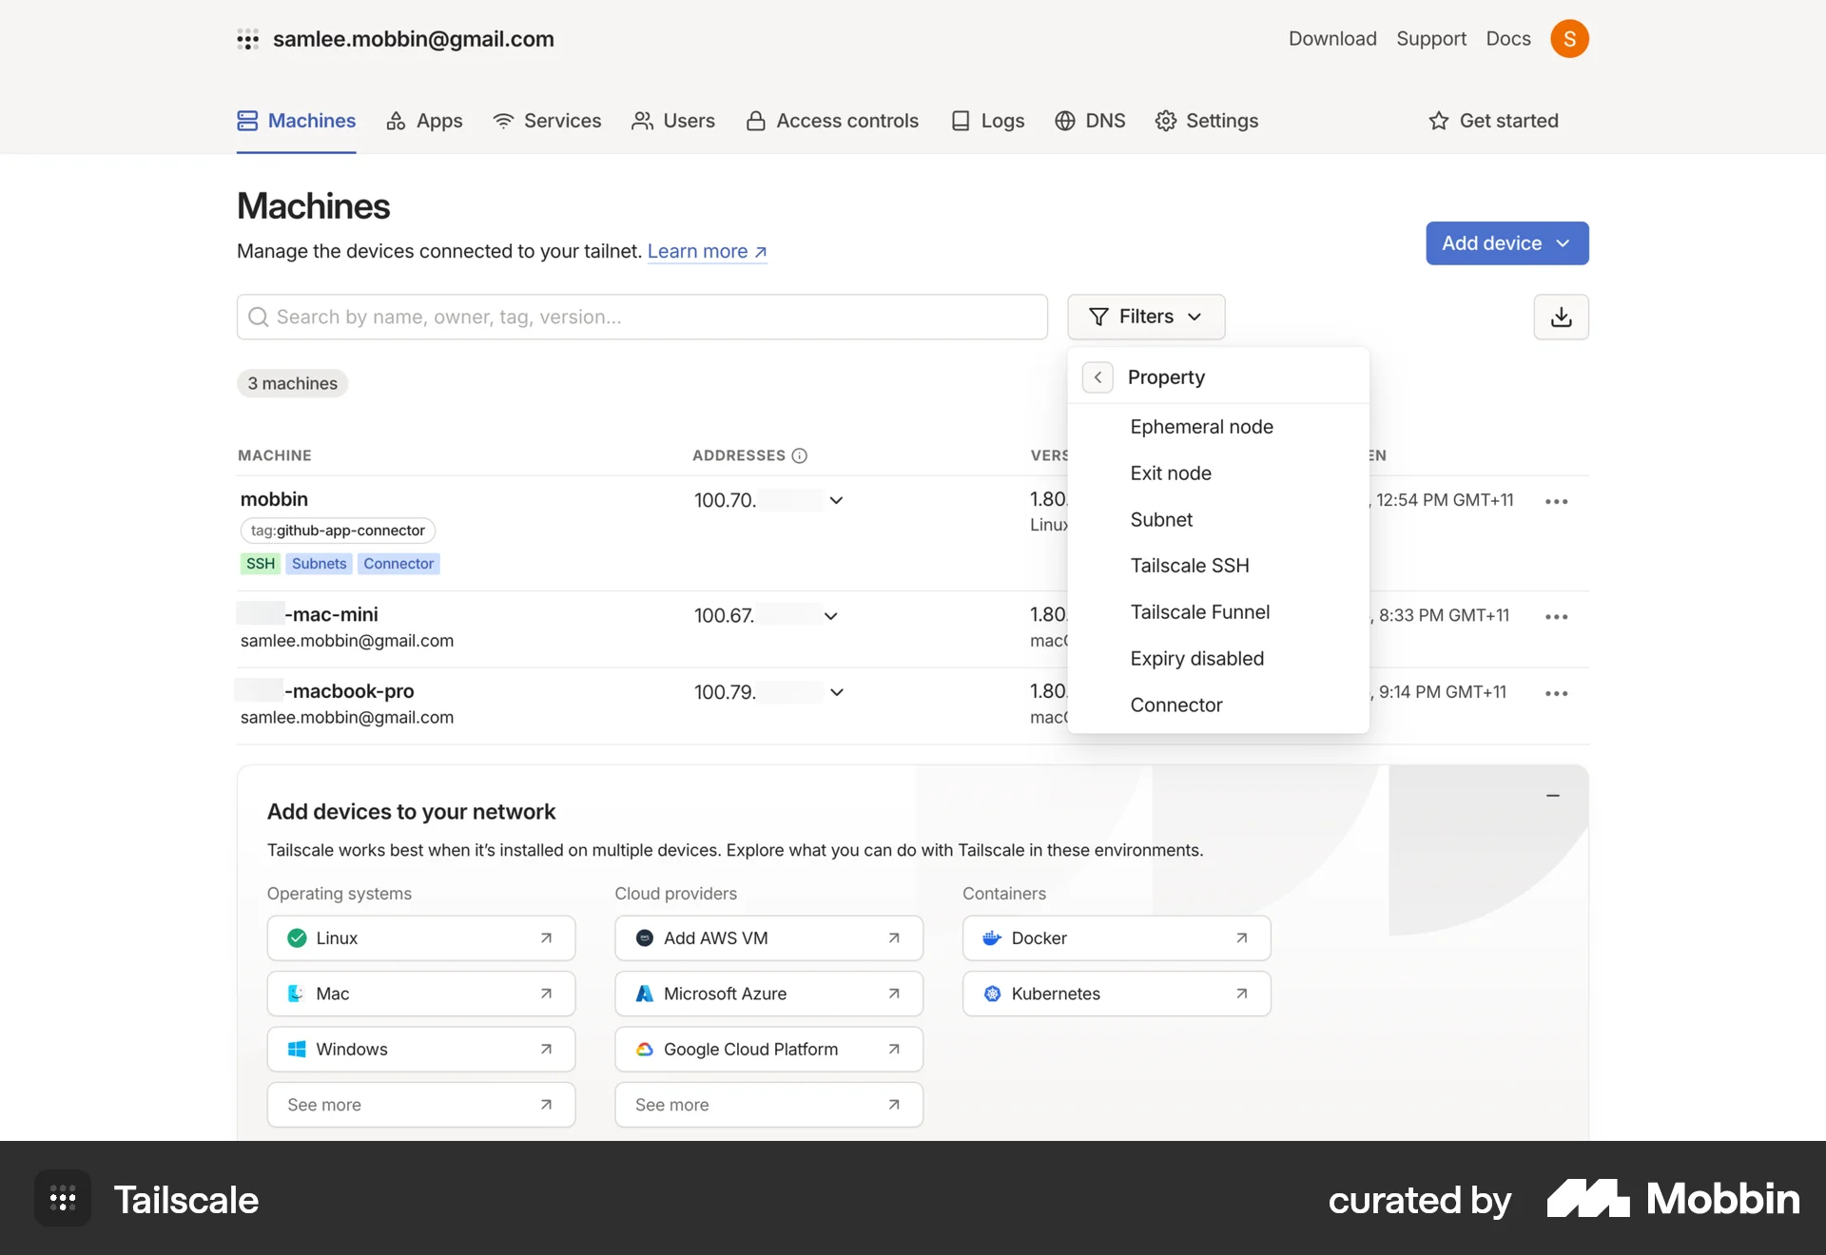Image resolution: width=1826 pixels, height=1255 pixels.
Task: Click the Addresses column info icon
Action: [799, 455]
